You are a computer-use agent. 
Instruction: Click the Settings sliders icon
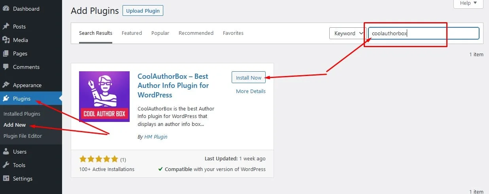pyautogui.click(x=6, y=179)
